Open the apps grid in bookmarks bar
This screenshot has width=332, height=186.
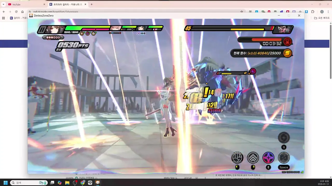pyautogui.click(x=3, y=18)
